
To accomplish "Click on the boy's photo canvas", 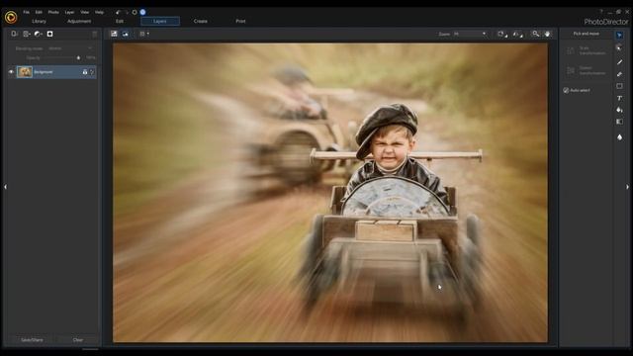I will (329, 193).
